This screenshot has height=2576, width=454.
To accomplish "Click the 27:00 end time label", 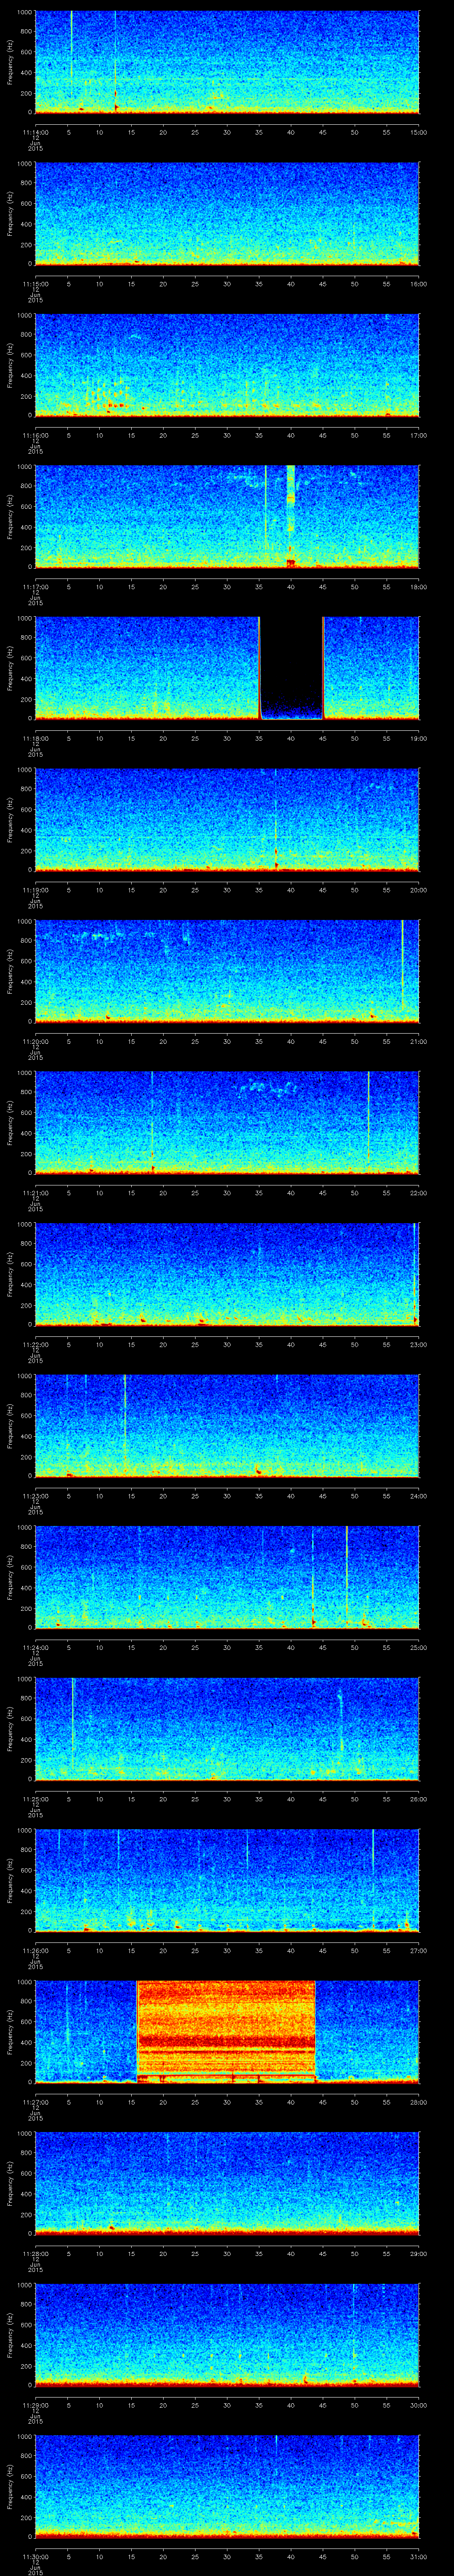I will click(419, 1951).
